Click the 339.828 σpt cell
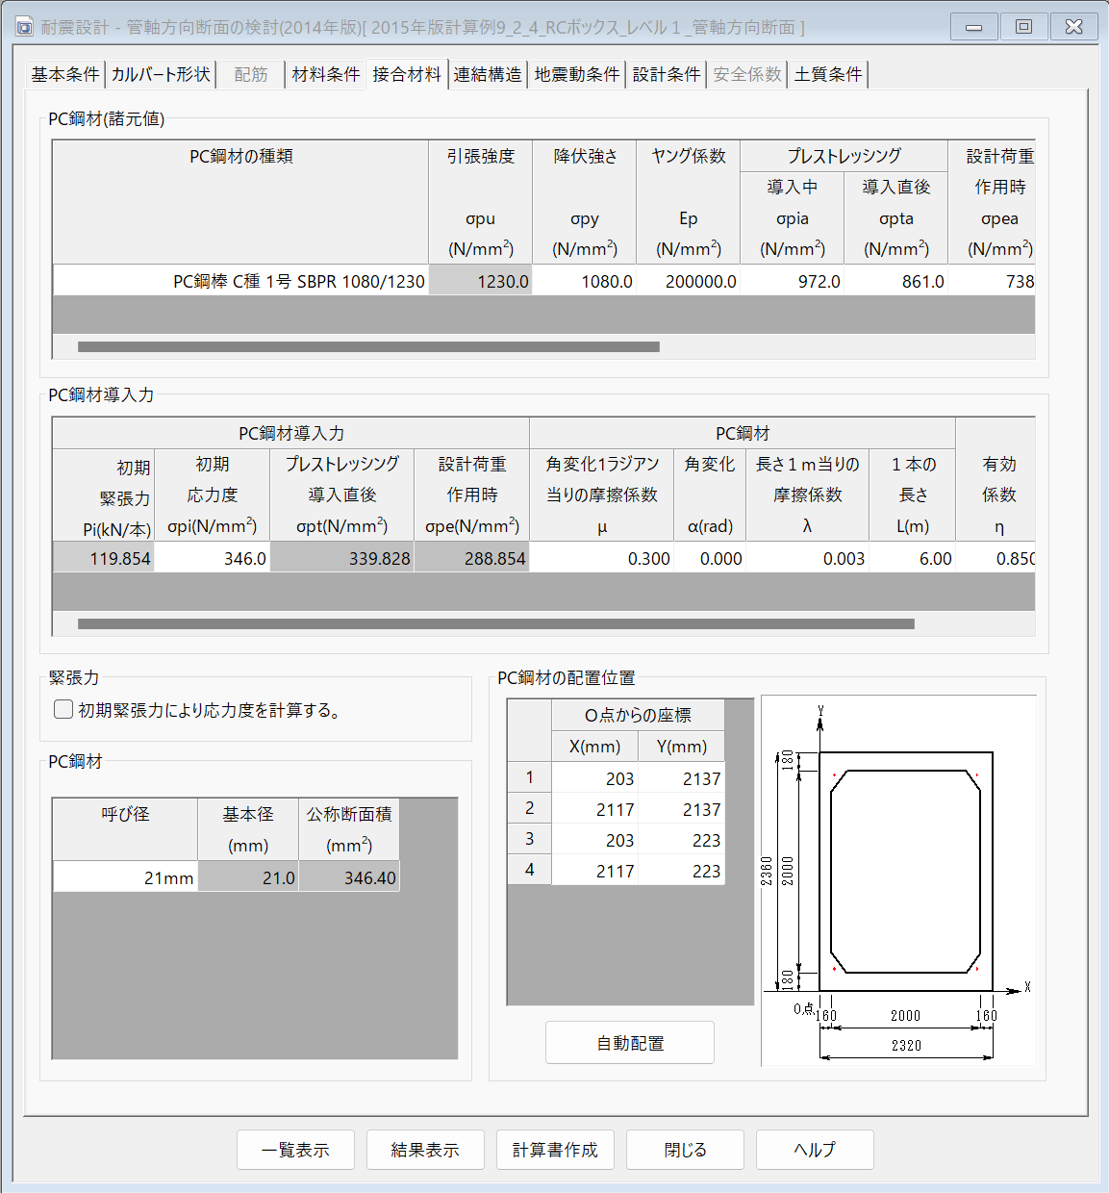The height and width of the screenshot is (1193, 1109). [x=342, y=558]
